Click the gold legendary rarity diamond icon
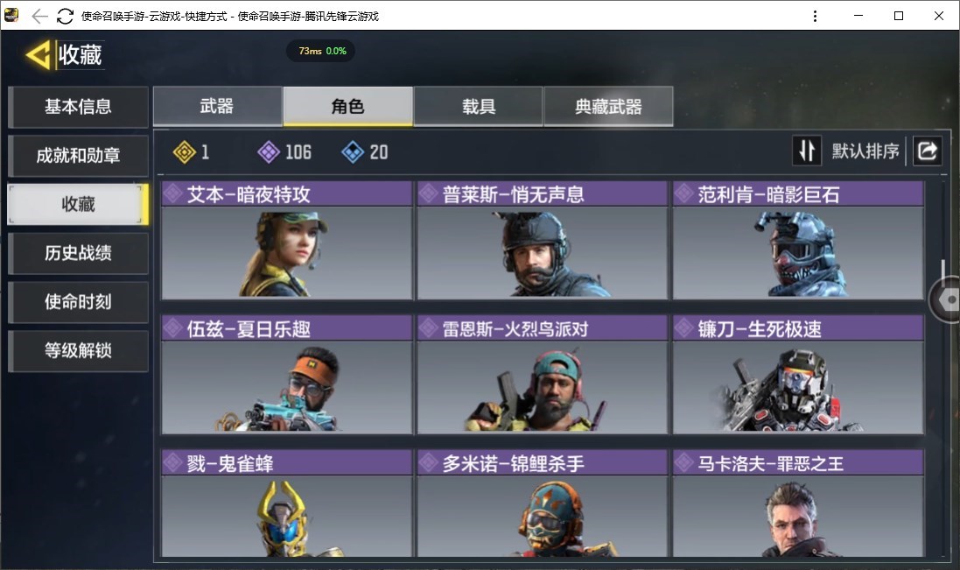 [185, 151]
